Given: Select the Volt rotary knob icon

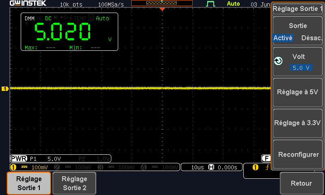Looking at the screenshot, I should point(278,61).
